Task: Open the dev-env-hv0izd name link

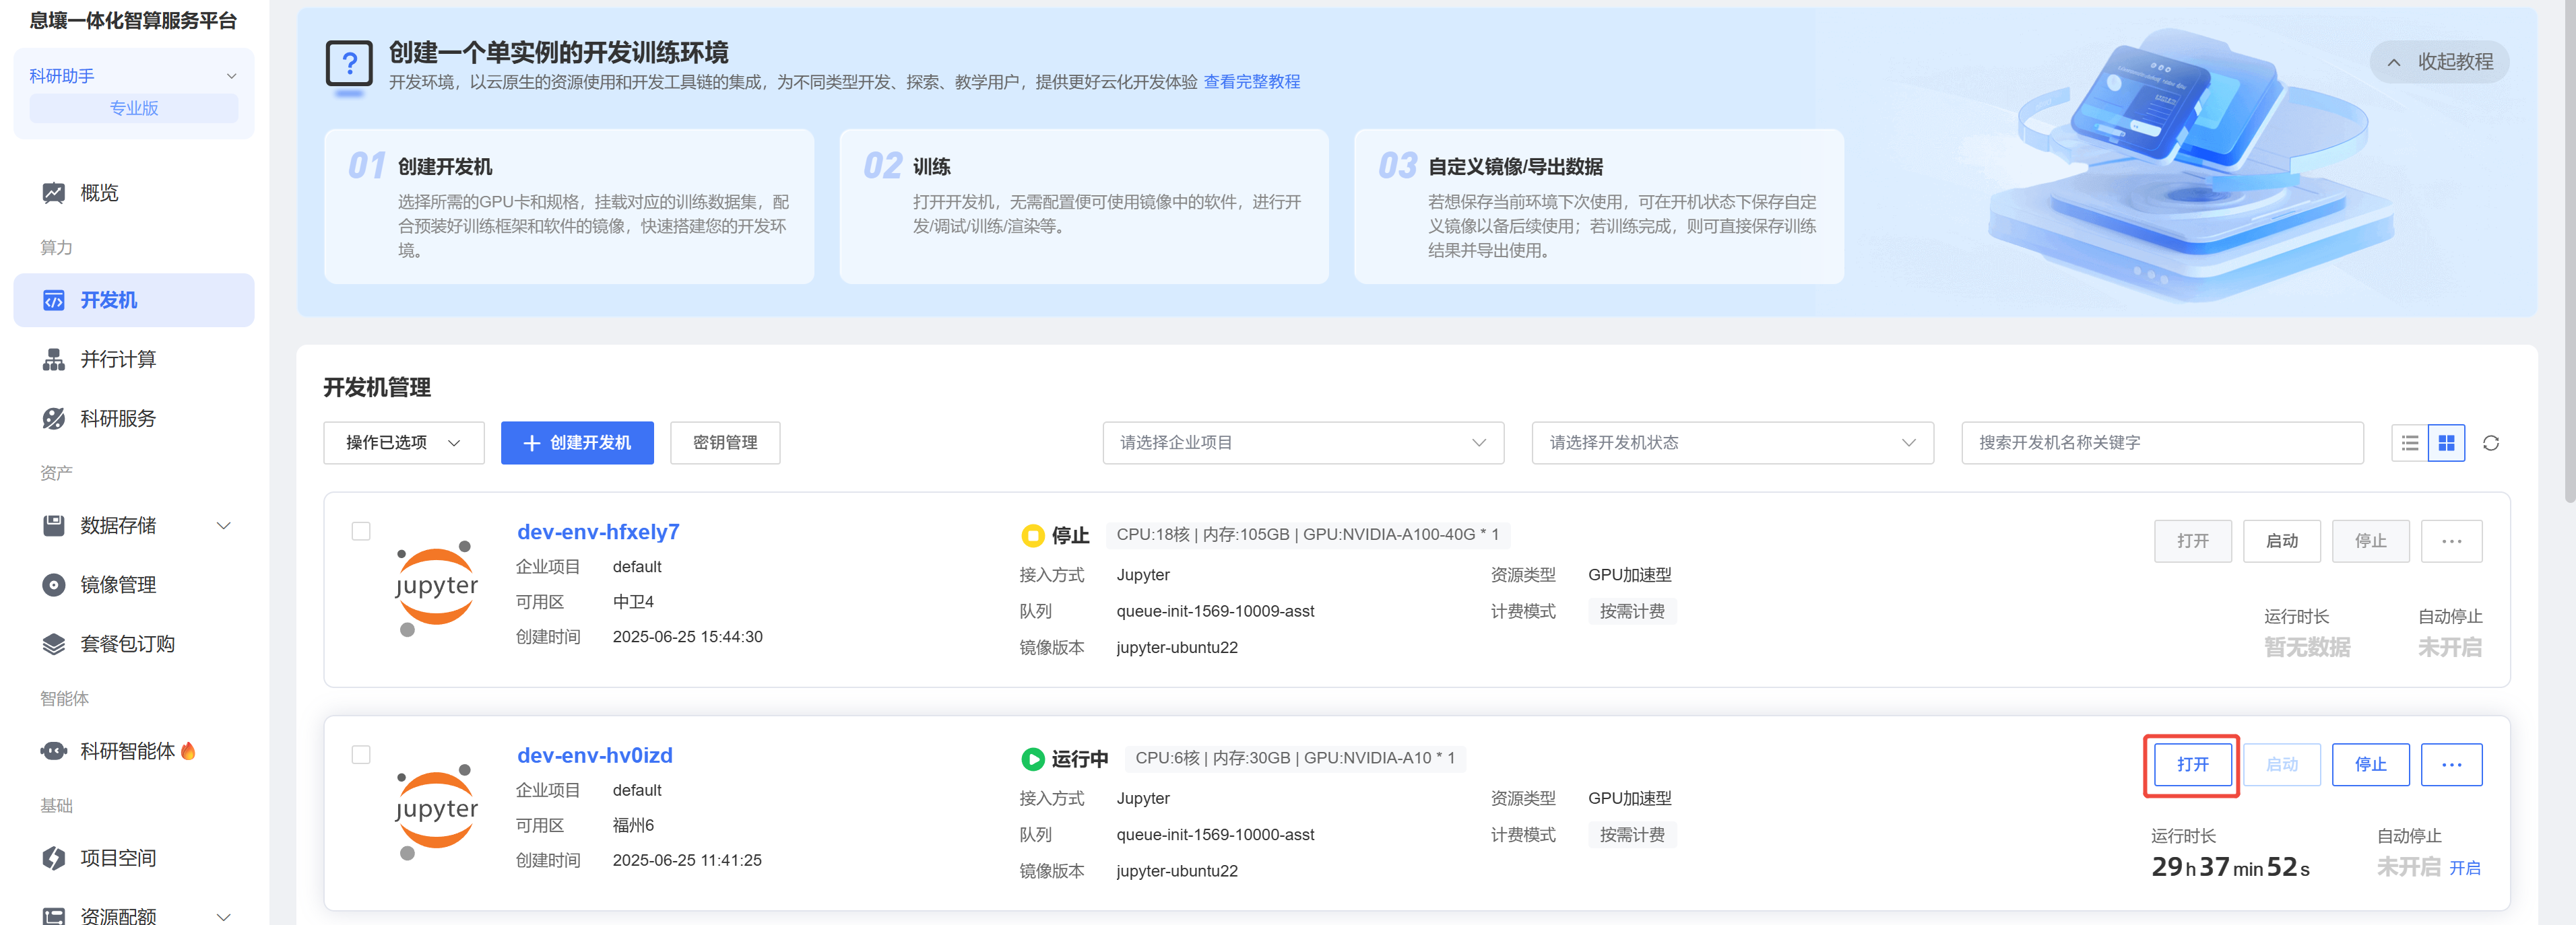Action: [x=594, y=756]
